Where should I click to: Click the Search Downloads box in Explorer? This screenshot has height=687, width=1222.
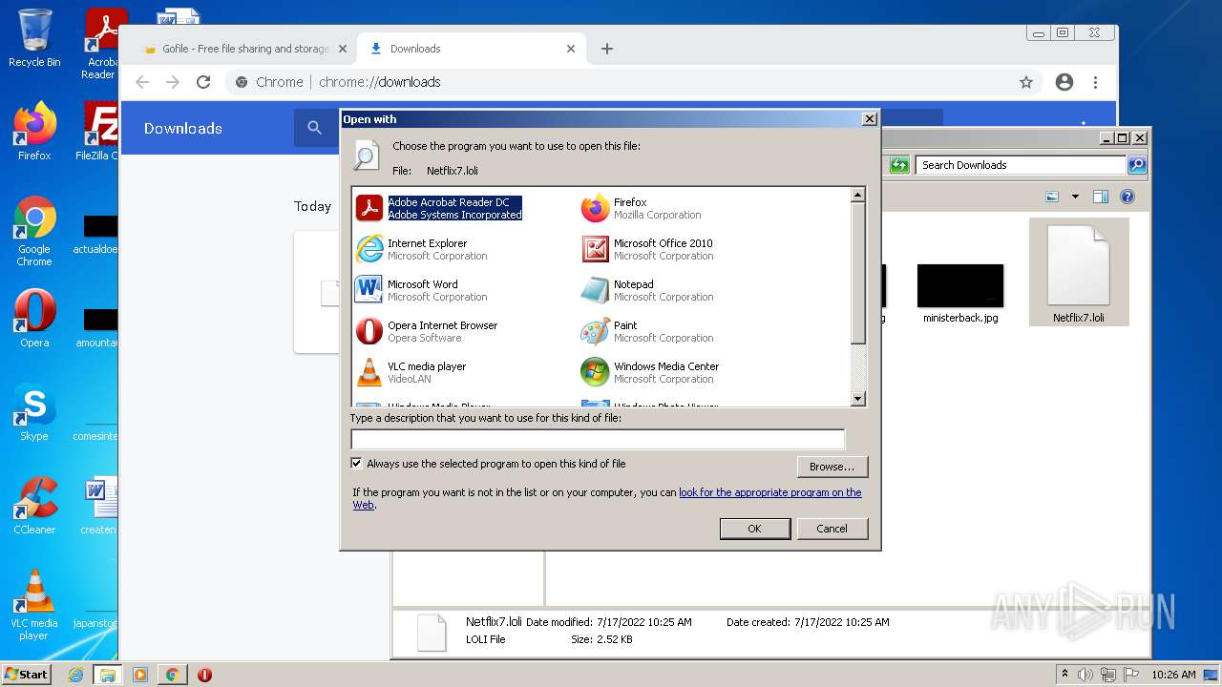pyautogui.click(x=1021, y=165)
